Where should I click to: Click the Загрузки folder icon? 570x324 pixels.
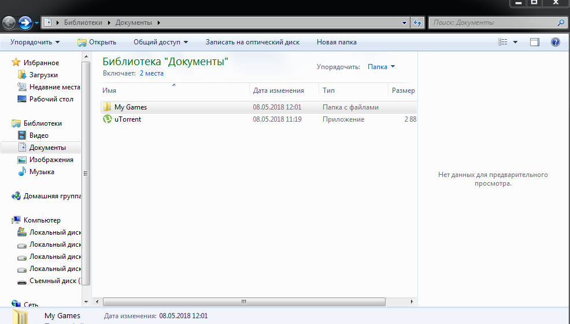point(22,75)
